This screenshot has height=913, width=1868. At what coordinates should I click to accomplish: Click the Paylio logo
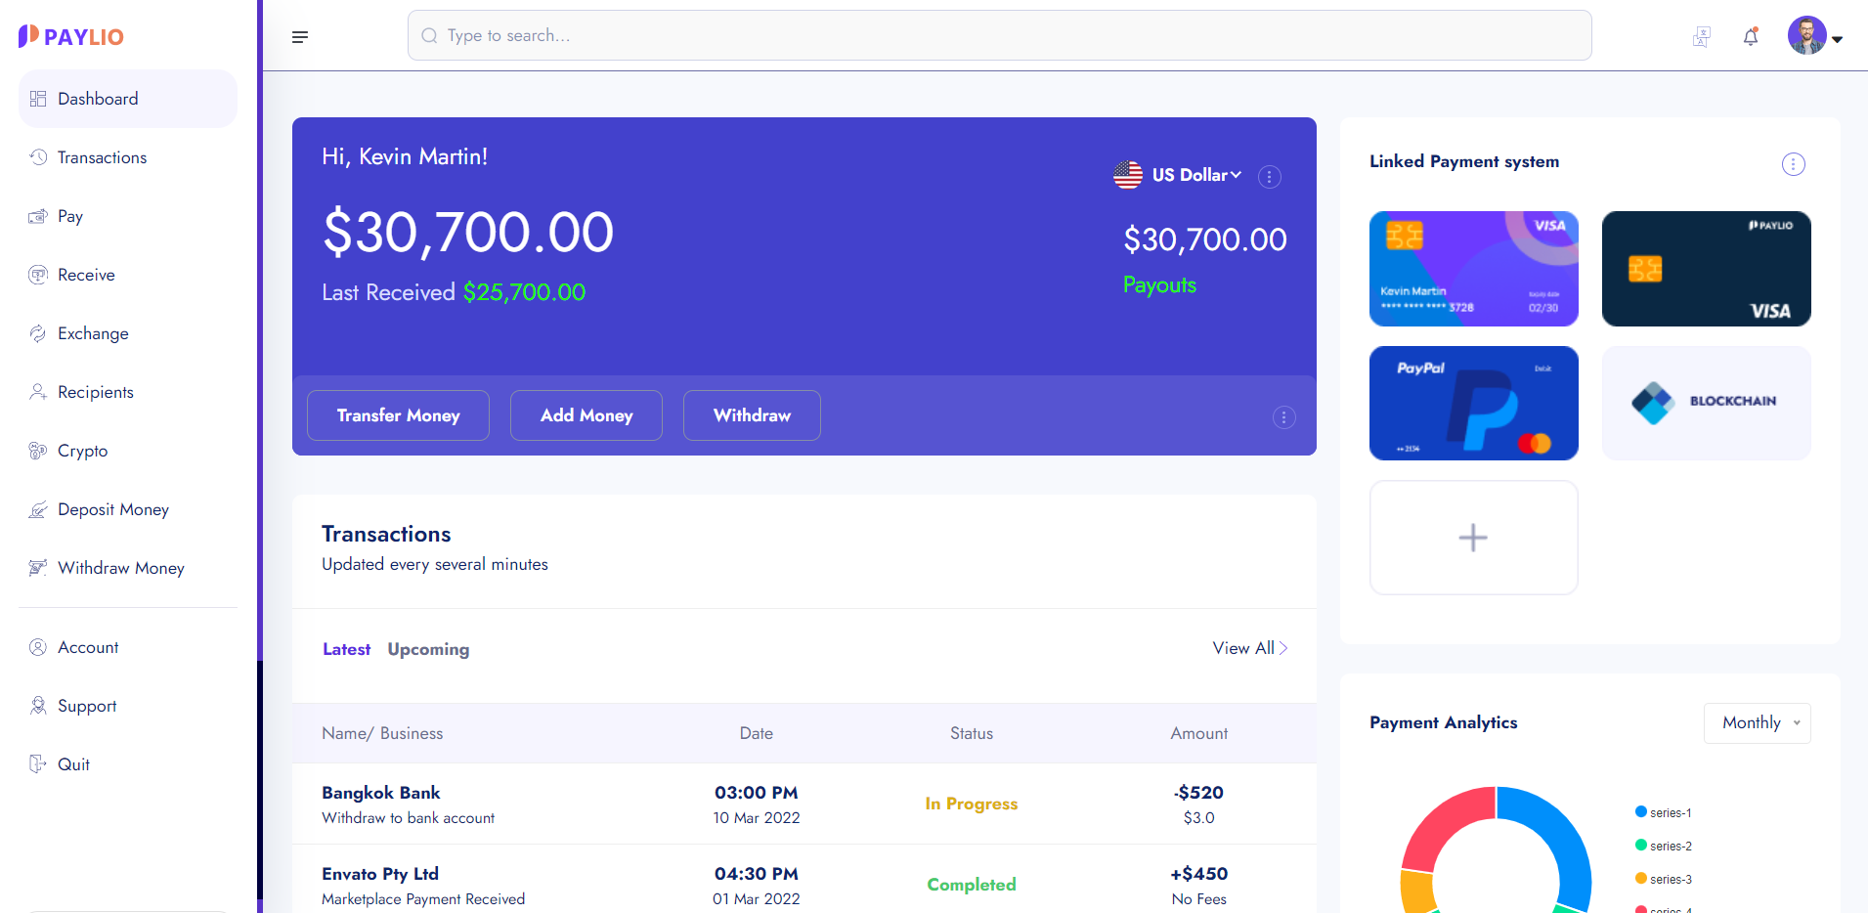pos(70,36)
